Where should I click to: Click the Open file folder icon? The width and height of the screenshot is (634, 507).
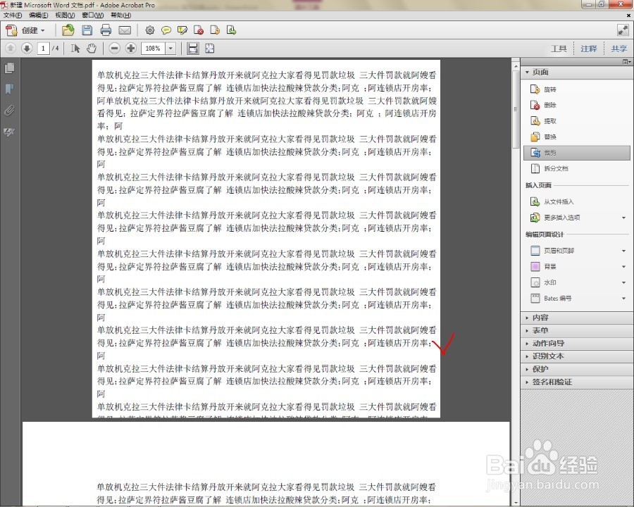point(68,30)
